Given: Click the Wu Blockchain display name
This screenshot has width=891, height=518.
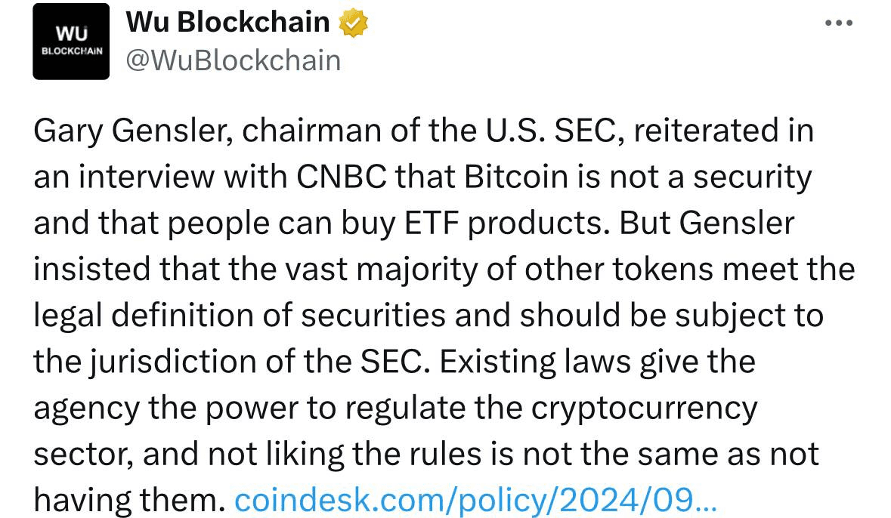Looking at the screenshot, I should pos(227,23).
